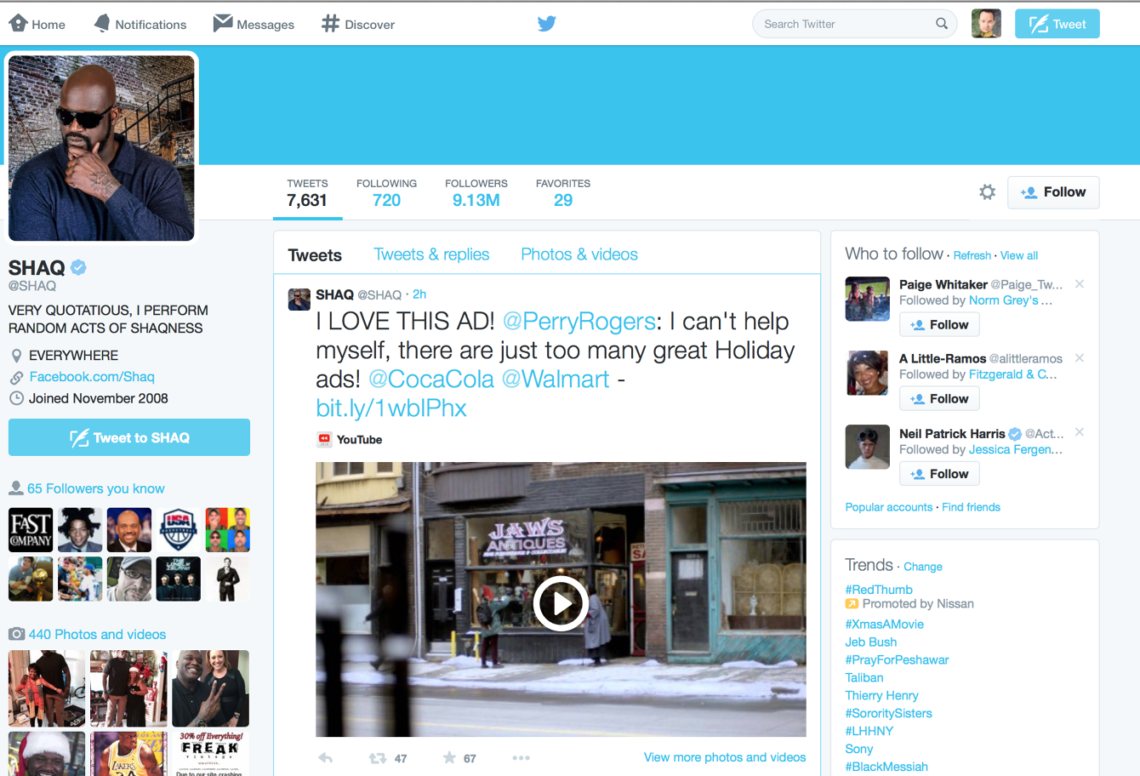Open the gear user actions dropdown

tap(987, 192)
